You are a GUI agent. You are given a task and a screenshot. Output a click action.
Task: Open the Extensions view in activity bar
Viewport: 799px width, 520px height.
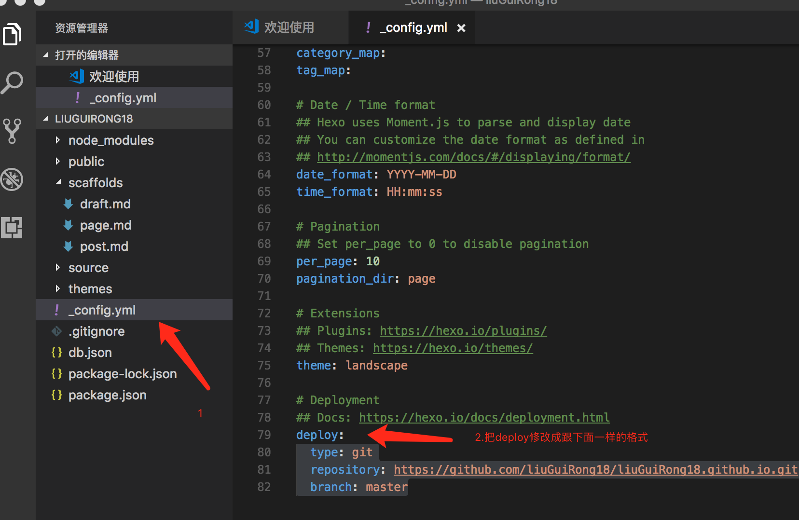[13, 227]
